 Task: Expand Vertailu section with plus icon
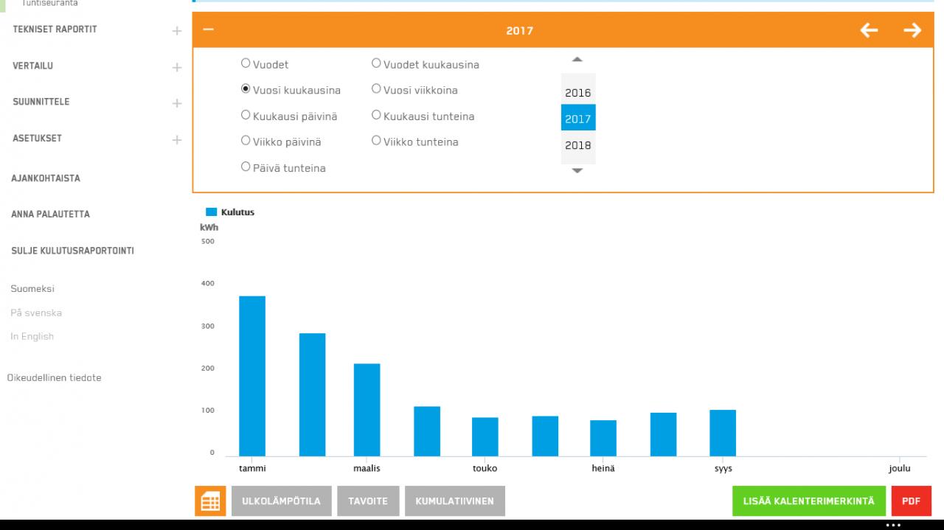coord(176,67)
